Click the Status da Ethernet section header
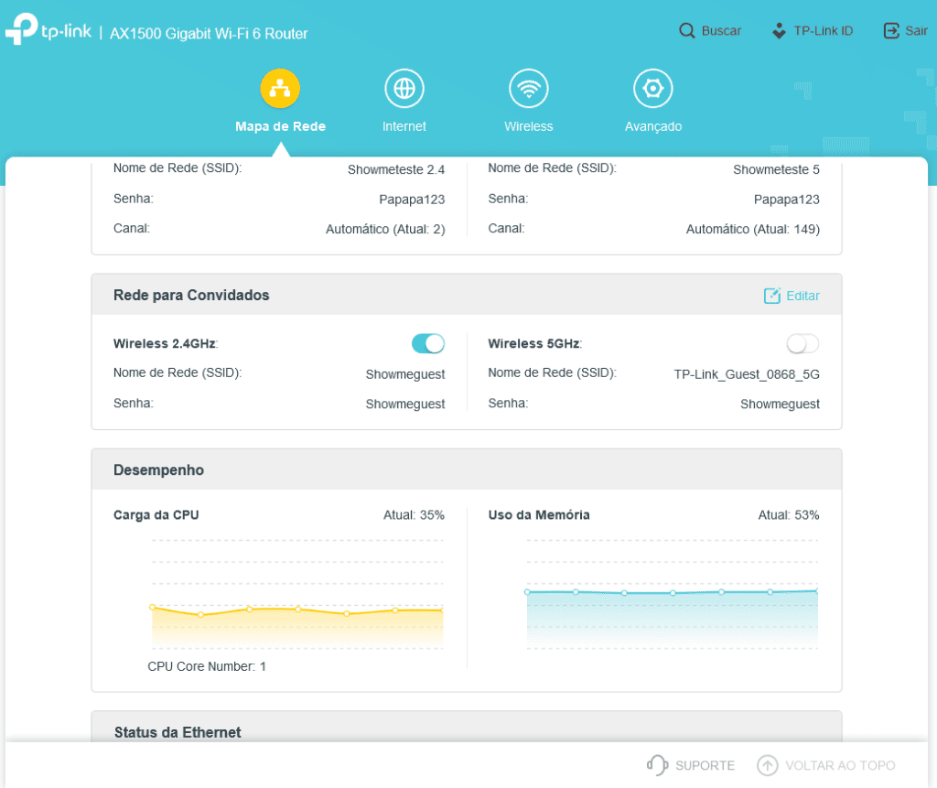 tap(178, 732)
